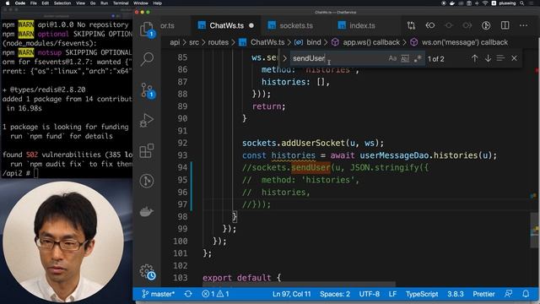Click the editor vertical scrollbar slider
This screenshot has width=540, height=304.
tap(534, 230)
